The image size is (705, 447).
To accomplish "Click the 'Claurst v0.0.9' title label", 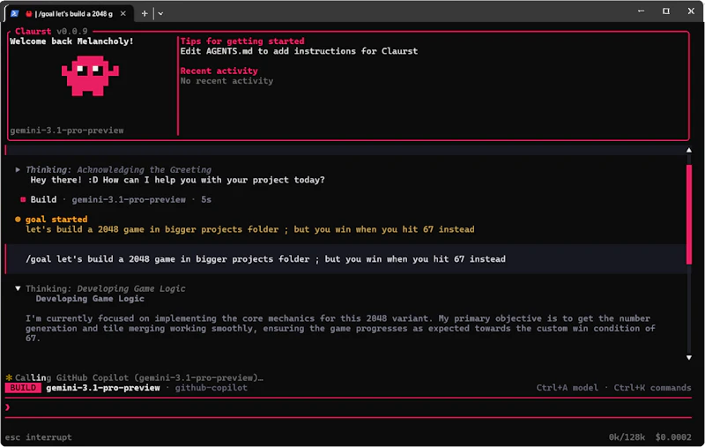I will click(51, 31).
